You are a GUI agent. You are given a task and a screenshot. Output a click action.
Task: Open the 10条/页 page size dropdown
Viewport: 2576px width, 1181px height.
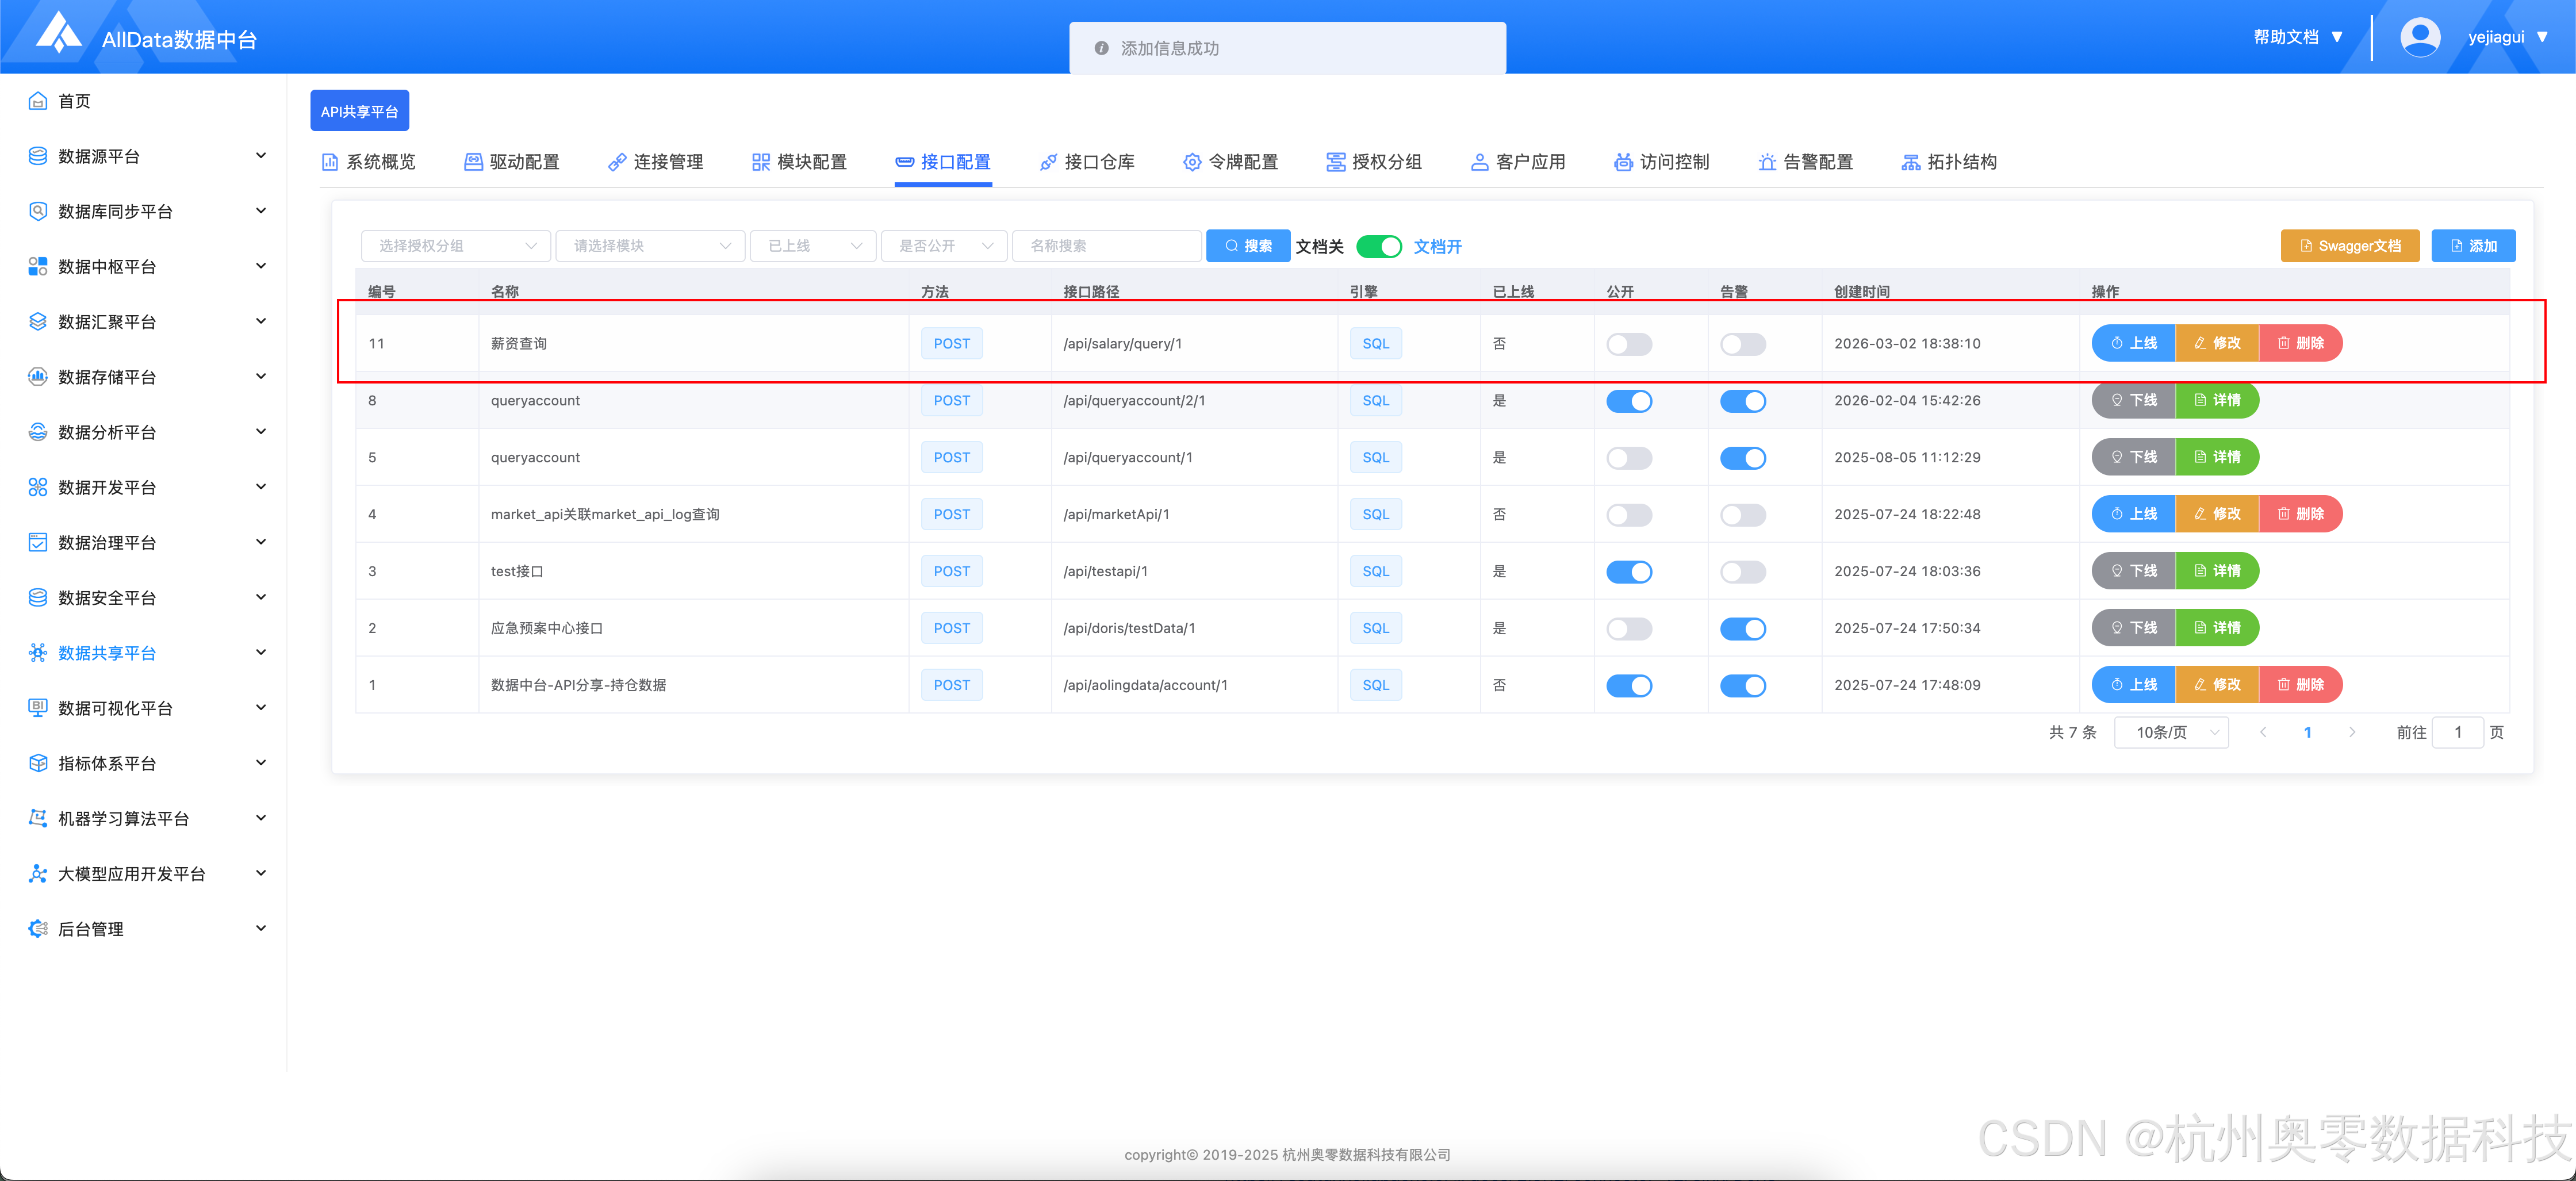[x=2171, y=732]
